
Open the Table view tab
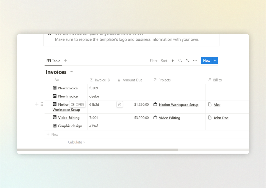(53, 61)
